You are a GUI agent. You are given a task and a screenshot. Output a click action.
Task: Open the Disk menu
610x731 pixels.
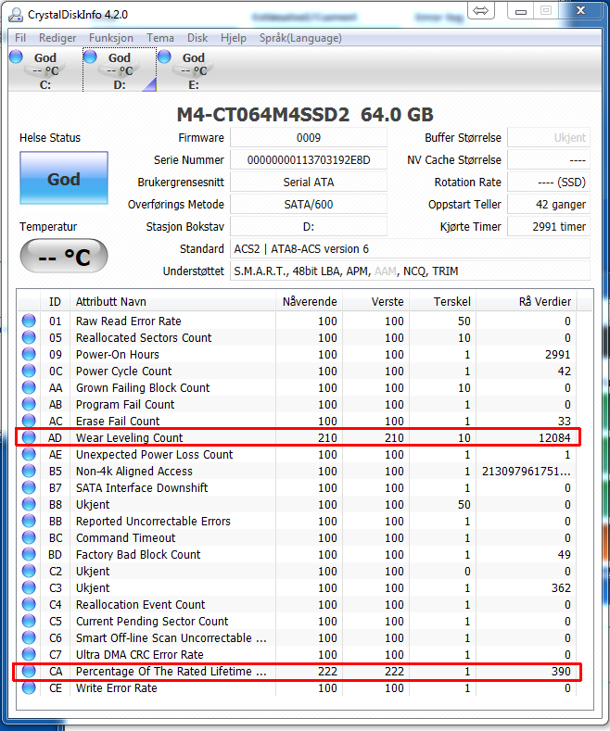197,38
